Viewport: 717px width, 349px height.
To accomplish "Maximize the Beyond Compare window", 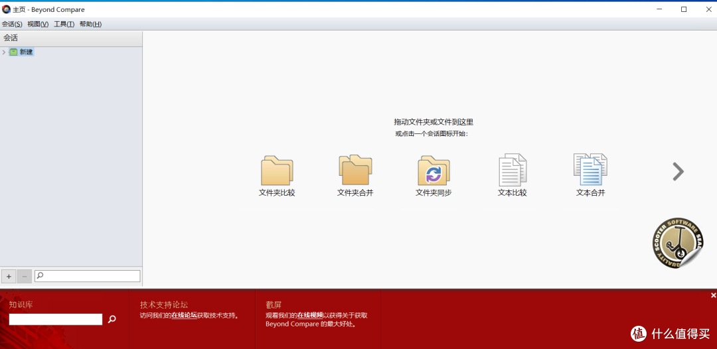I will coord(684,9).
